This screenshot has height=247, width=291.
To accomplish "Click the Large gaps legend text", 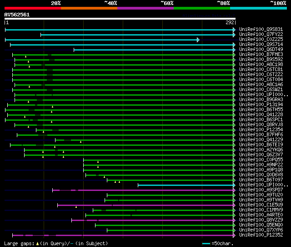I will 19,244.
